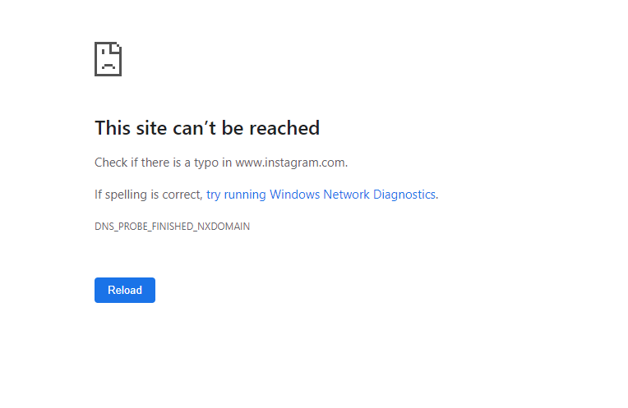Click the word "spelling" in the message
This screenshot has height=408, width=628.
[x=129, y=195]
